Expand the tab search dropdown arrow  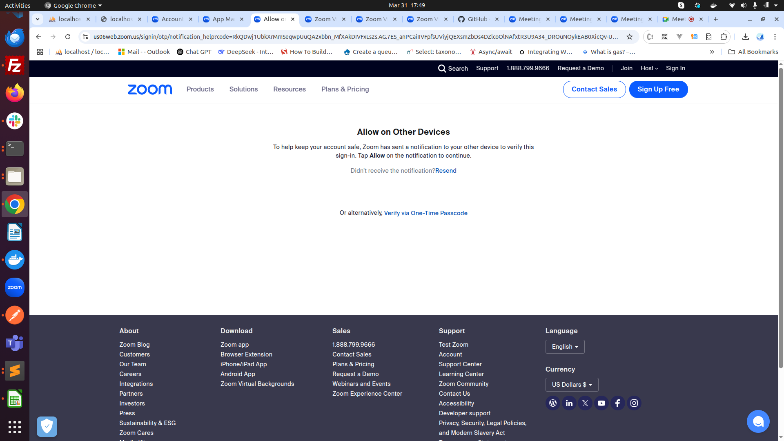click(38, 19)
